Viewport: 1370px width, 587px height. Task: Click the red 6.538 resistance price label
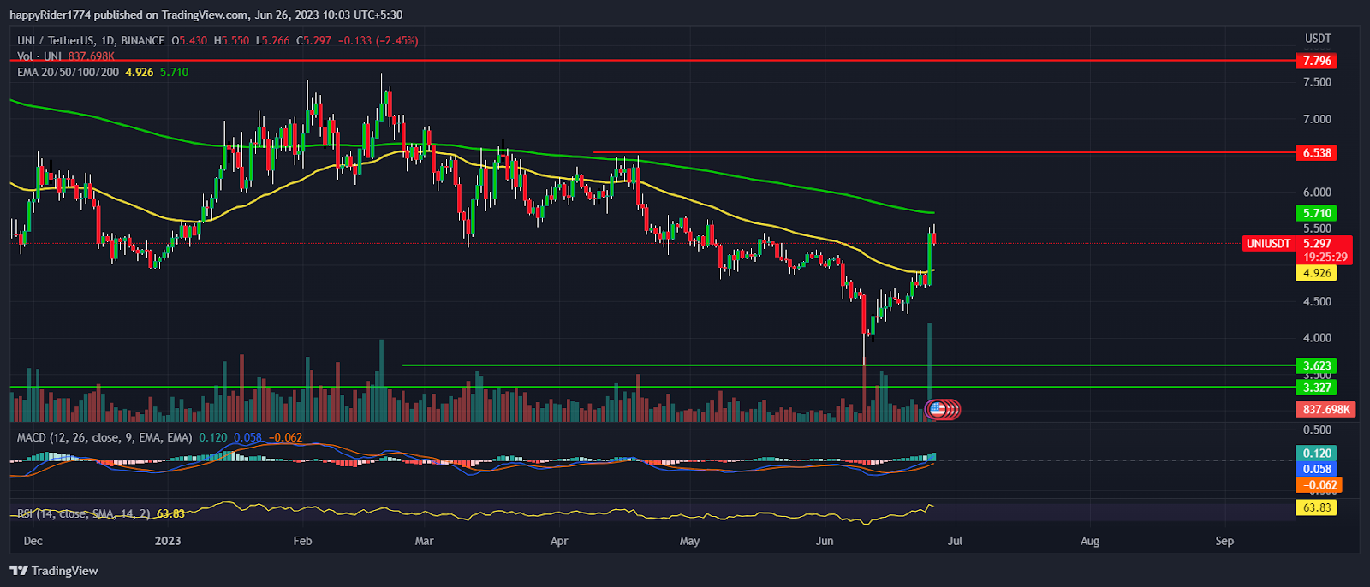(x=1317, y=152)
